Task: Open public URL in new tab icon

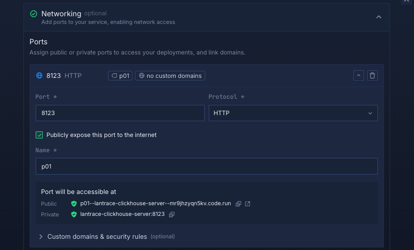Action: click(x=247, y=204)
